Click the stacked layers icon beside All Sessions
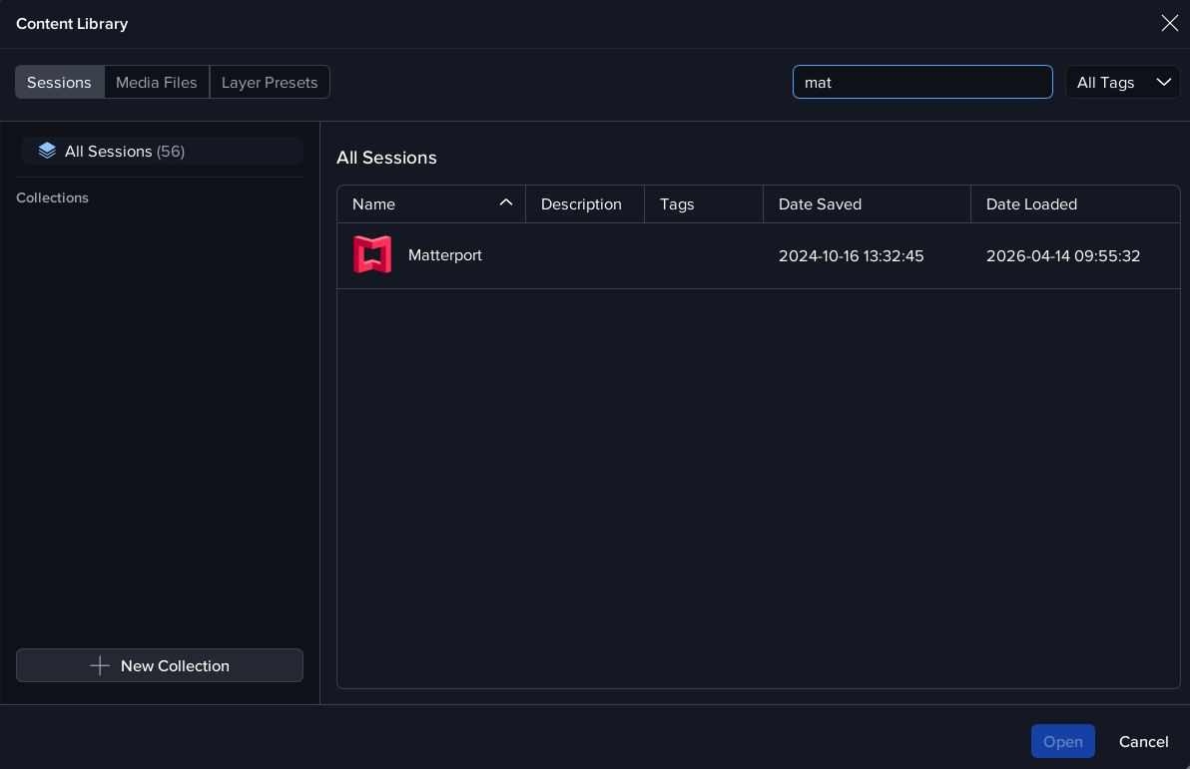1190x769 pixels. pos(47,151)
